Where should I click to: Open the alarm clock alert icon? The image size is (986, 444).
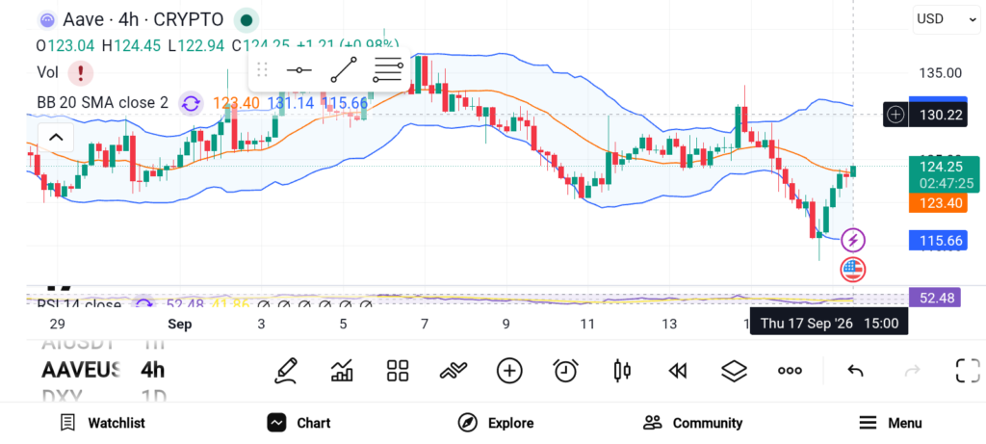(x=566, y=371)
